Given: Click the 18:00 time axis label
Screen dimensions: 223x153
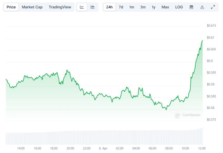Looking at the screenshot, I should tap(54, 148).
